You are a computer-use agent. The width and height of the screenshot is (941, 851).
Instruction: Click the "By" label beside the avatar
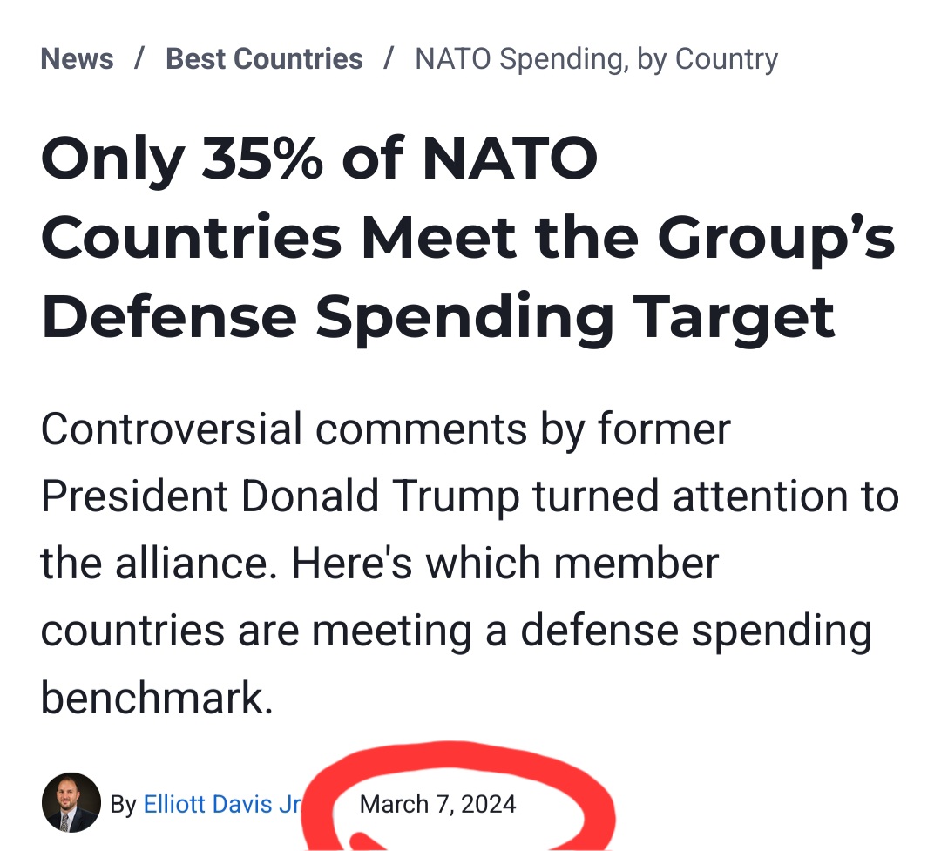(x=123, y=805)
